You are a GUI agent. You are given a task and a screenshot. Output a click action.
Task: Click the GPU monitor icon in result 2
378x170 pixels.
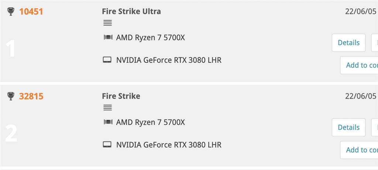pos(107,145)
